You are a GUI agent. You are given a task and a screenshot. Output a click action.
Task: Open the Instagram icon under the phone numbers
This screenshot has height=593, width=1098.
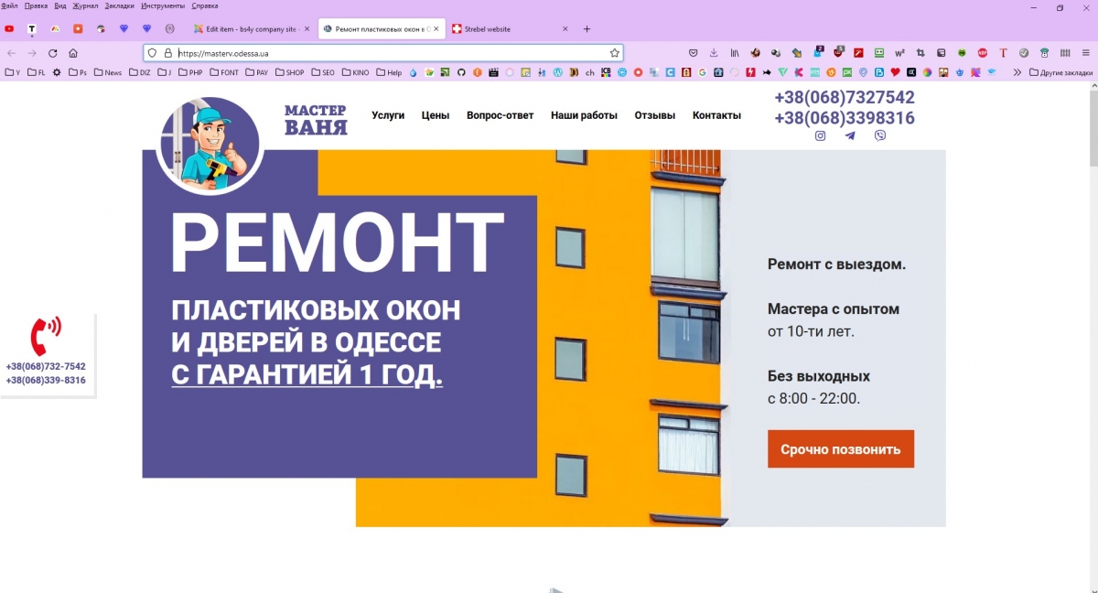click(x=821, y=135)
